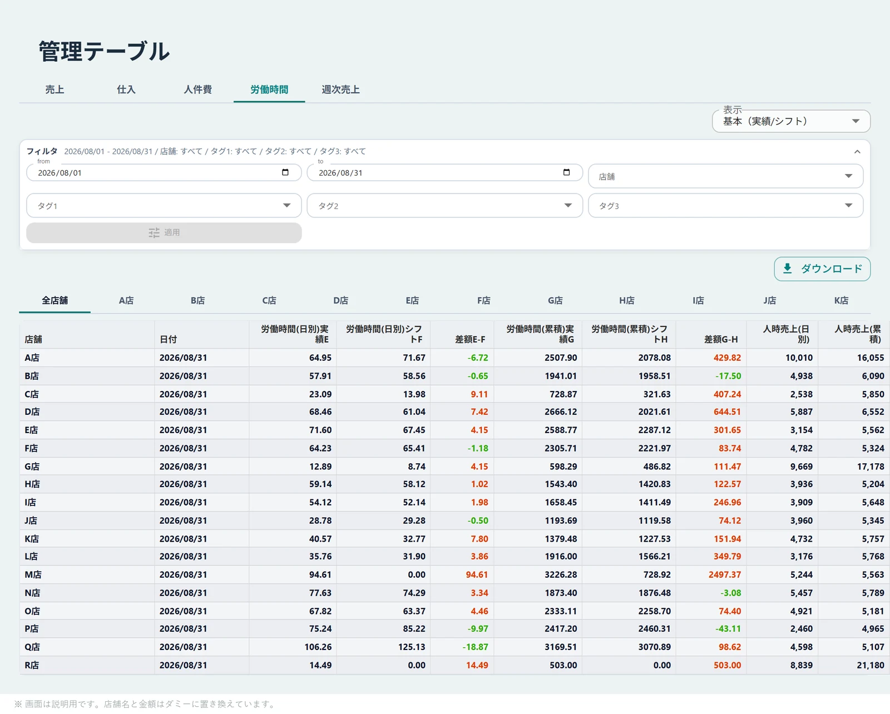Open the 人件費 tab
890x714 pixels.
point(197,90)
